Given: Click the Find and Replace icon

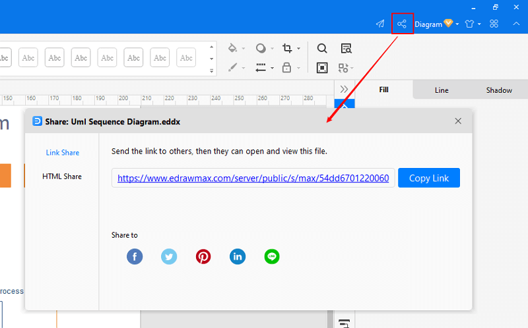Looking at the screenshot, I should [x=346, y=48].
